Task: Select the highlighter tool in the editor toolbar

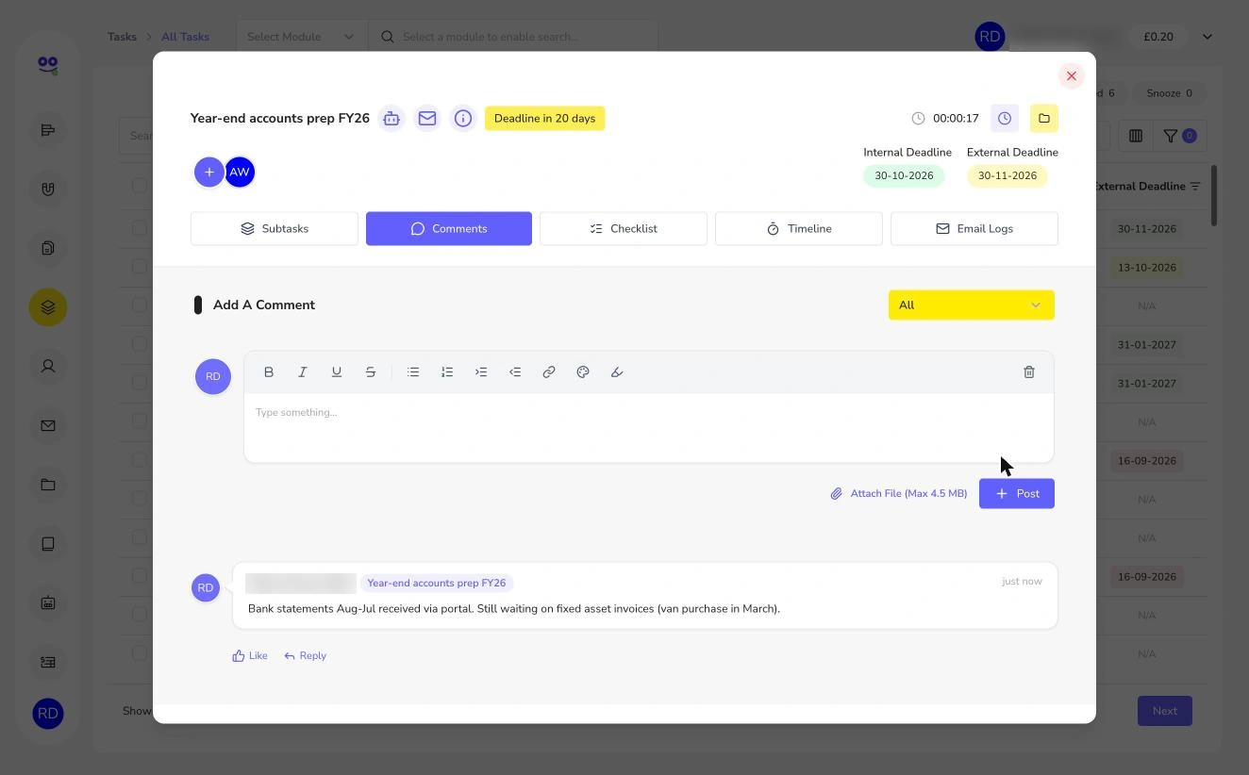Action: (x=617, y=372)
